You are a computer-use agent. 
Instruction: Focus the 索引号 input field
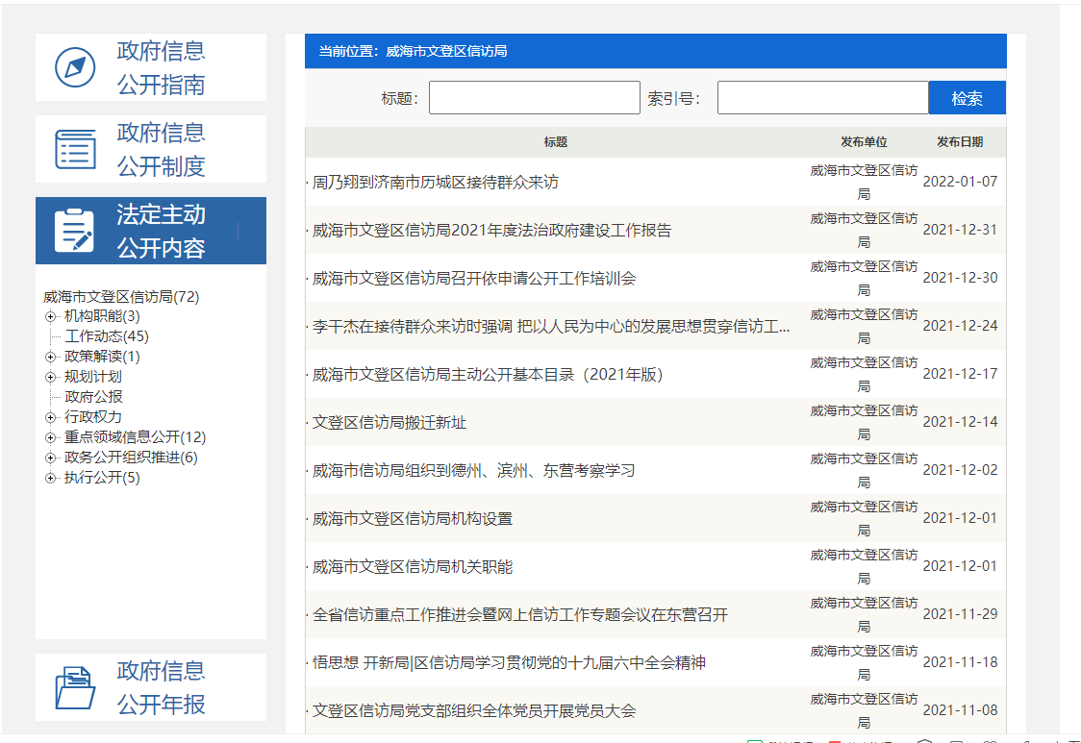coord(822,98)
